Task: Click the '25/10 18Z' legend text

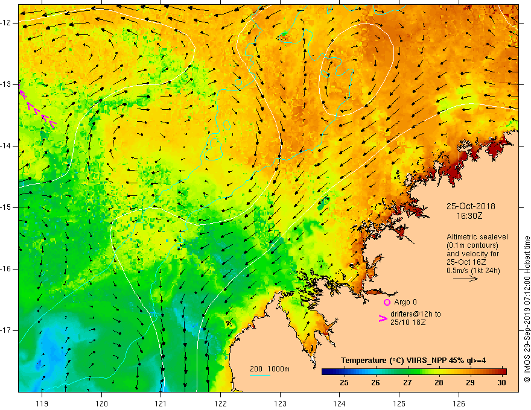Action: (x=408, y=323)
